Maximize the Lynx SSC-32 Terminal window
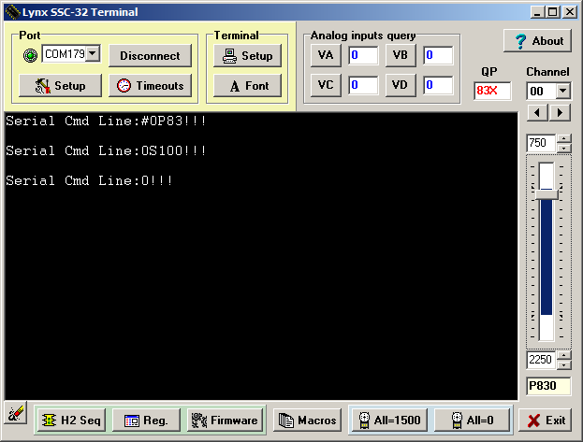The image size is (583, 442). tap(552, 12)
